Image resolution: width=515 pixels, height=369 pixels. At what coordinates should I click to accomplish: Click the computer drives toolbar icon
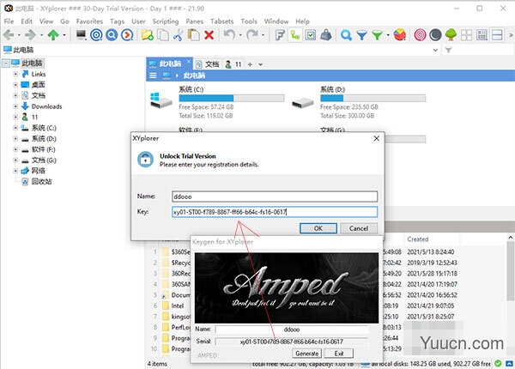coord(82,35)
